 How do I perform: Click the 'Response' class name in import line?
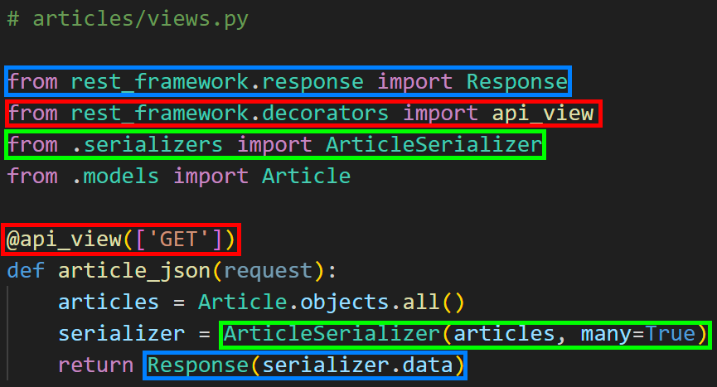[x=516, y=82]
